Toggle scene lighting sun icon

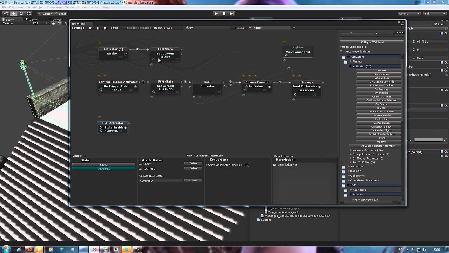53,23
